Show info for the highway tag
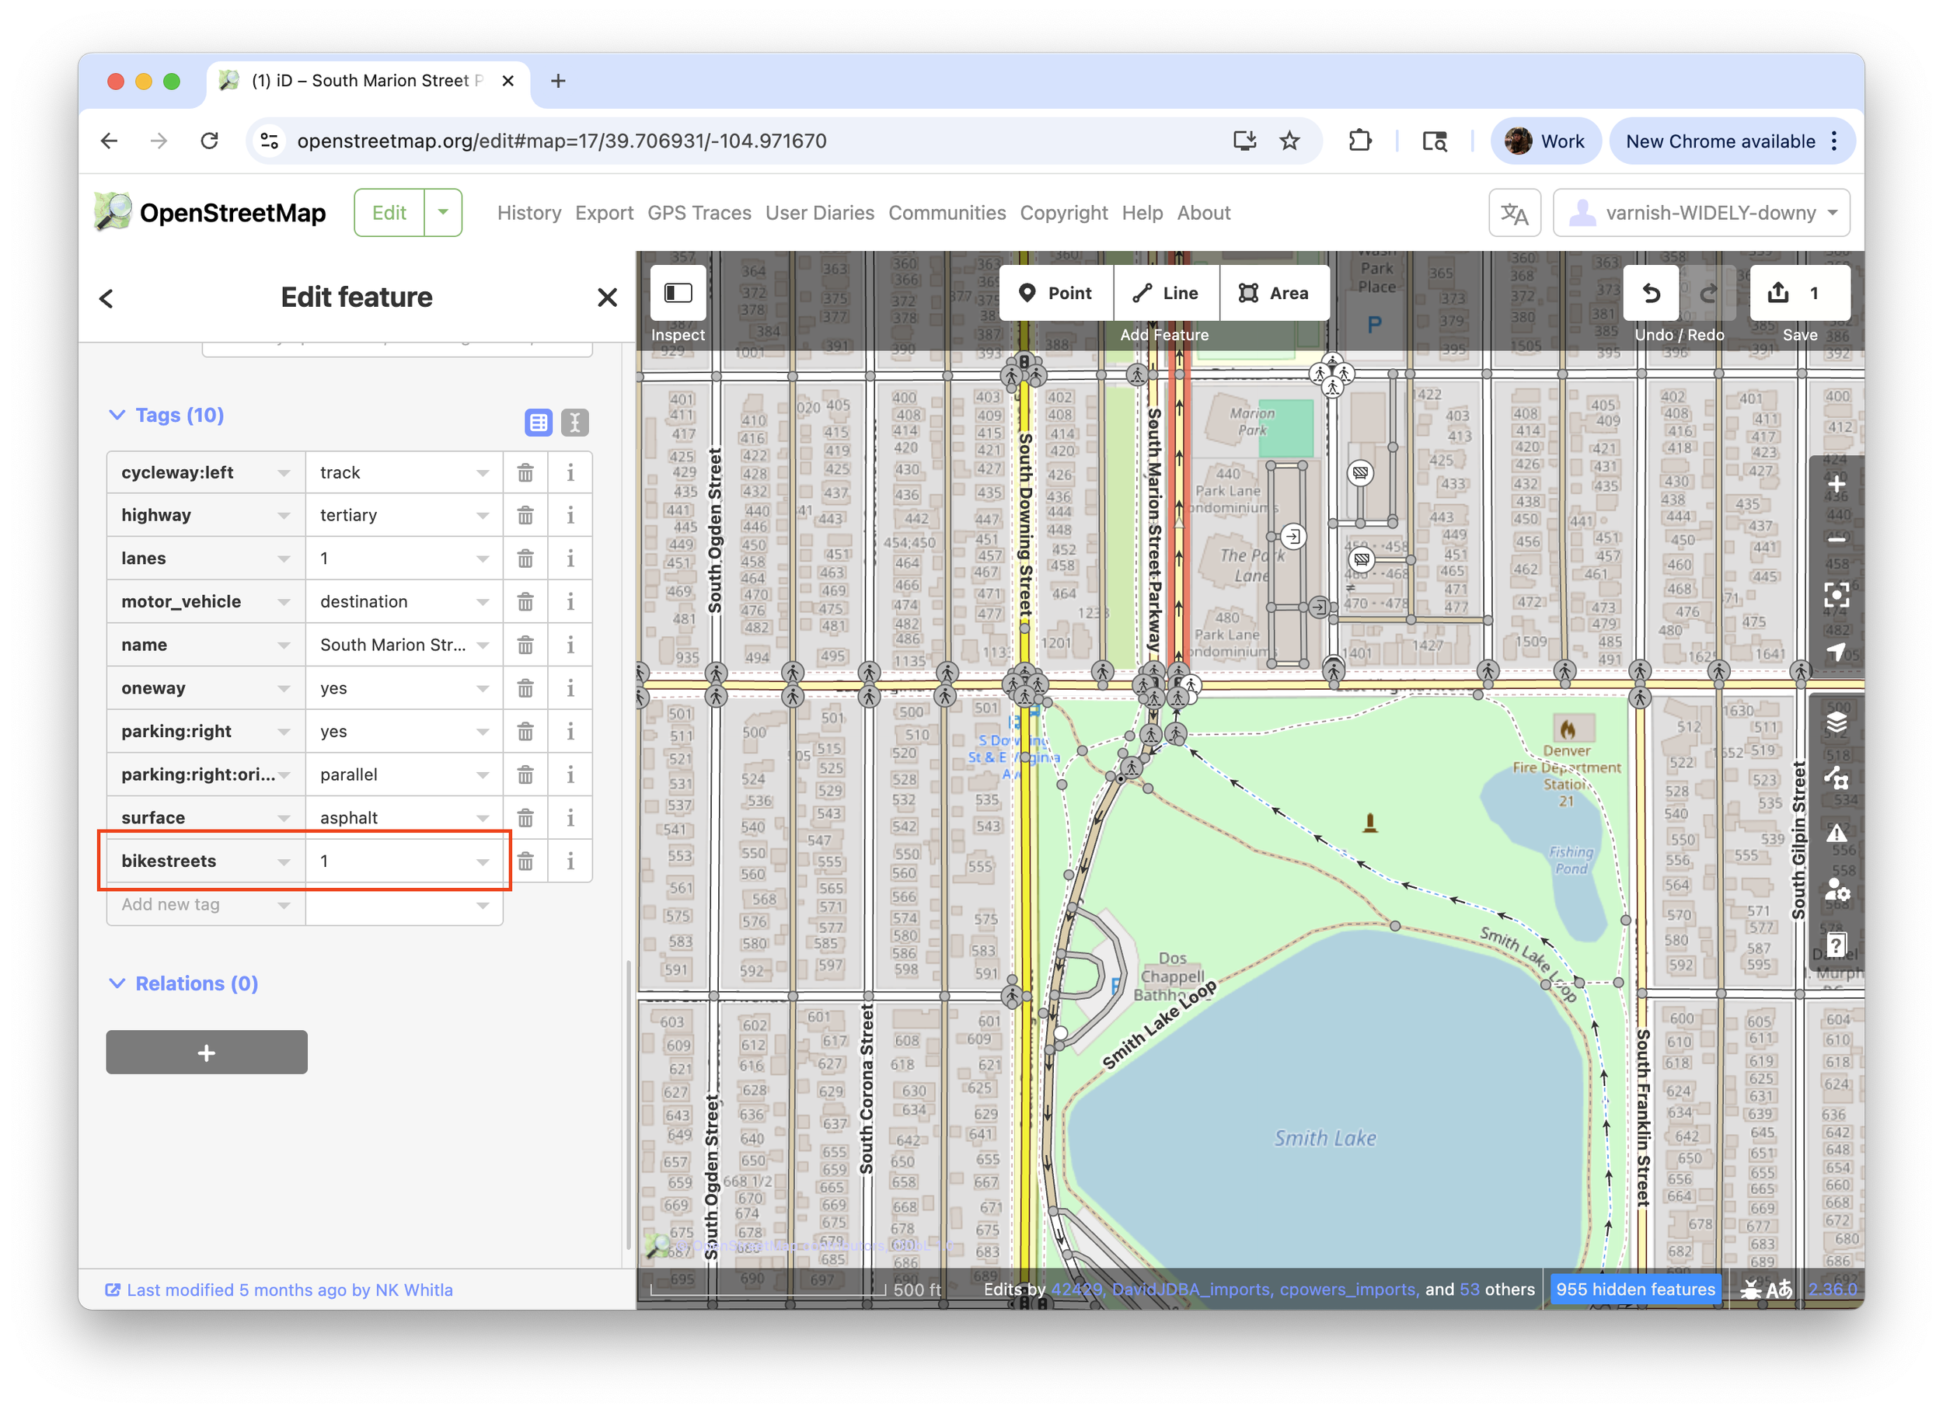This screenshot has height=1413, width=1943. [570, 516]
